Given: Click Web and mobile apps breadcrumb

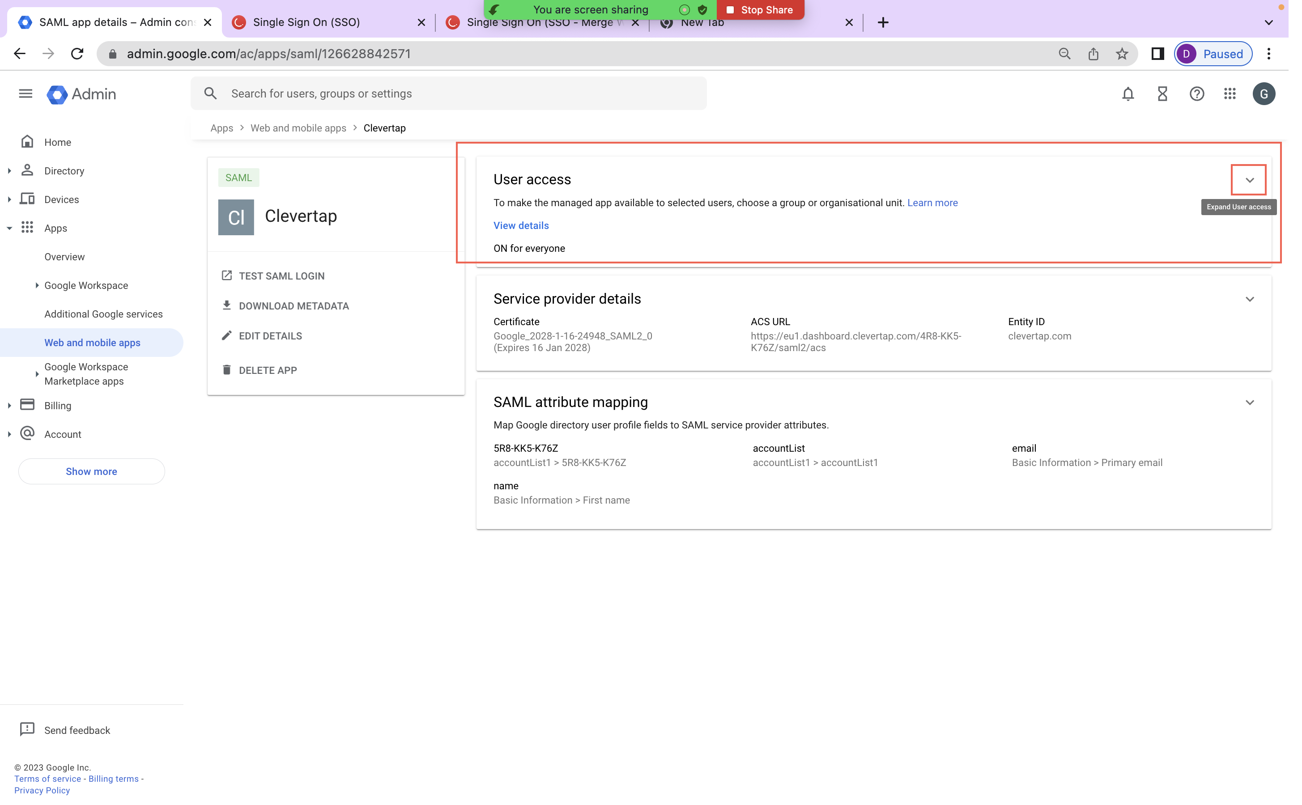Looking at the screenshot, I should 298,128.
